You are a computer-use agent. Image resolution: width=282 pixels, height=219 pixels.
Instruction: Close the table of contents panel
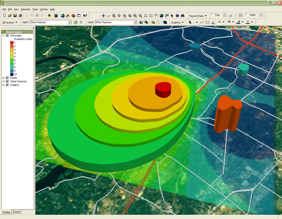(x=33, y=28)
